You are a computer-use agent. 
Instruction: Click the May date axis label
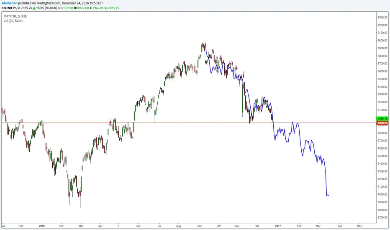[x=359, y=226]
